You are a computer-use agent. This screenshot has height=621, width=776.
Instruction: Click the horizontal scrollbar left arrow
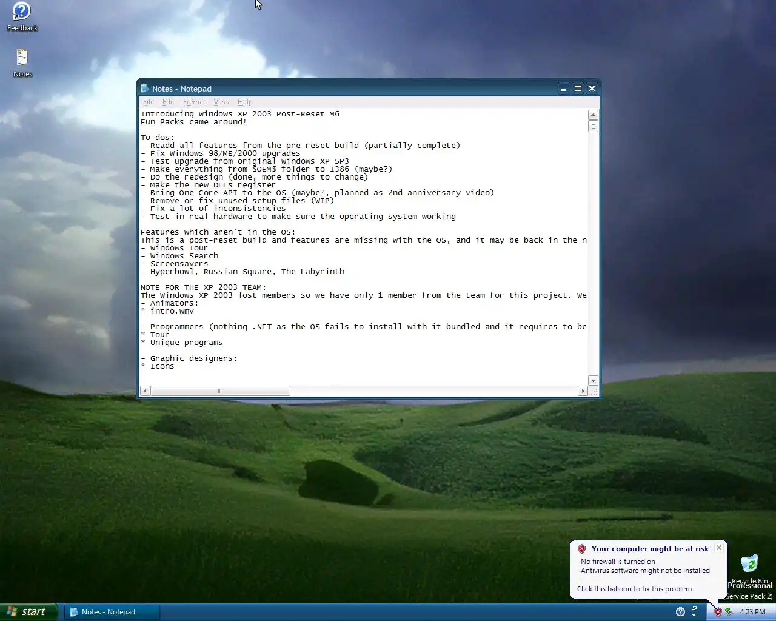point(145,391)
